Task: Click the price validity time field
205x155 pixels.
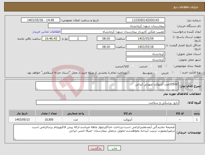Action: (x=106, y=47)
